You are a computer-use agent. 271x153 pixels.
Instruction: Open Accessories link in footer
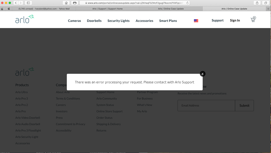click(x=23, y=143)
